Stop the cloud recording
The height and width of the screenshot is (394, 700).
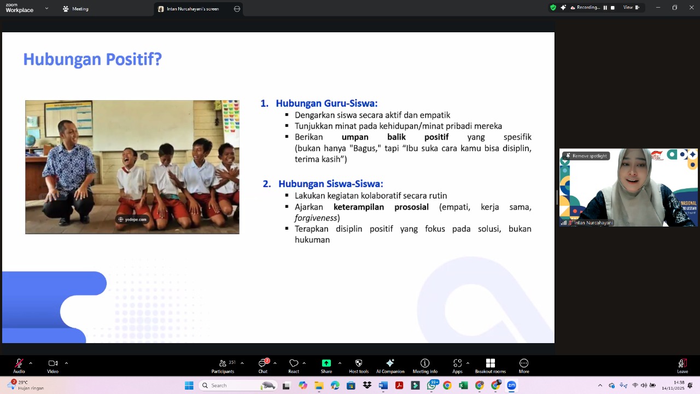click(612, 8)
